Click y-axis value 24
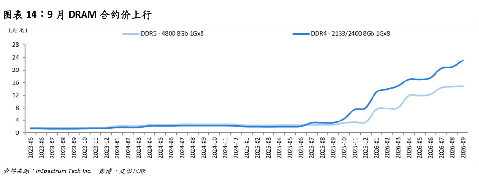 tap(16, 58)
